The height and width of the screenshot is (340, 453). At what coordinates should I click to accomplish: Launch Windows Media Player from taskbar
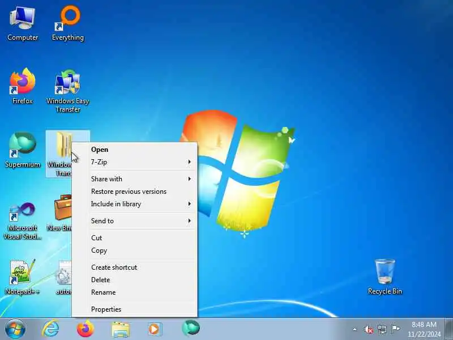coord(155,329)
